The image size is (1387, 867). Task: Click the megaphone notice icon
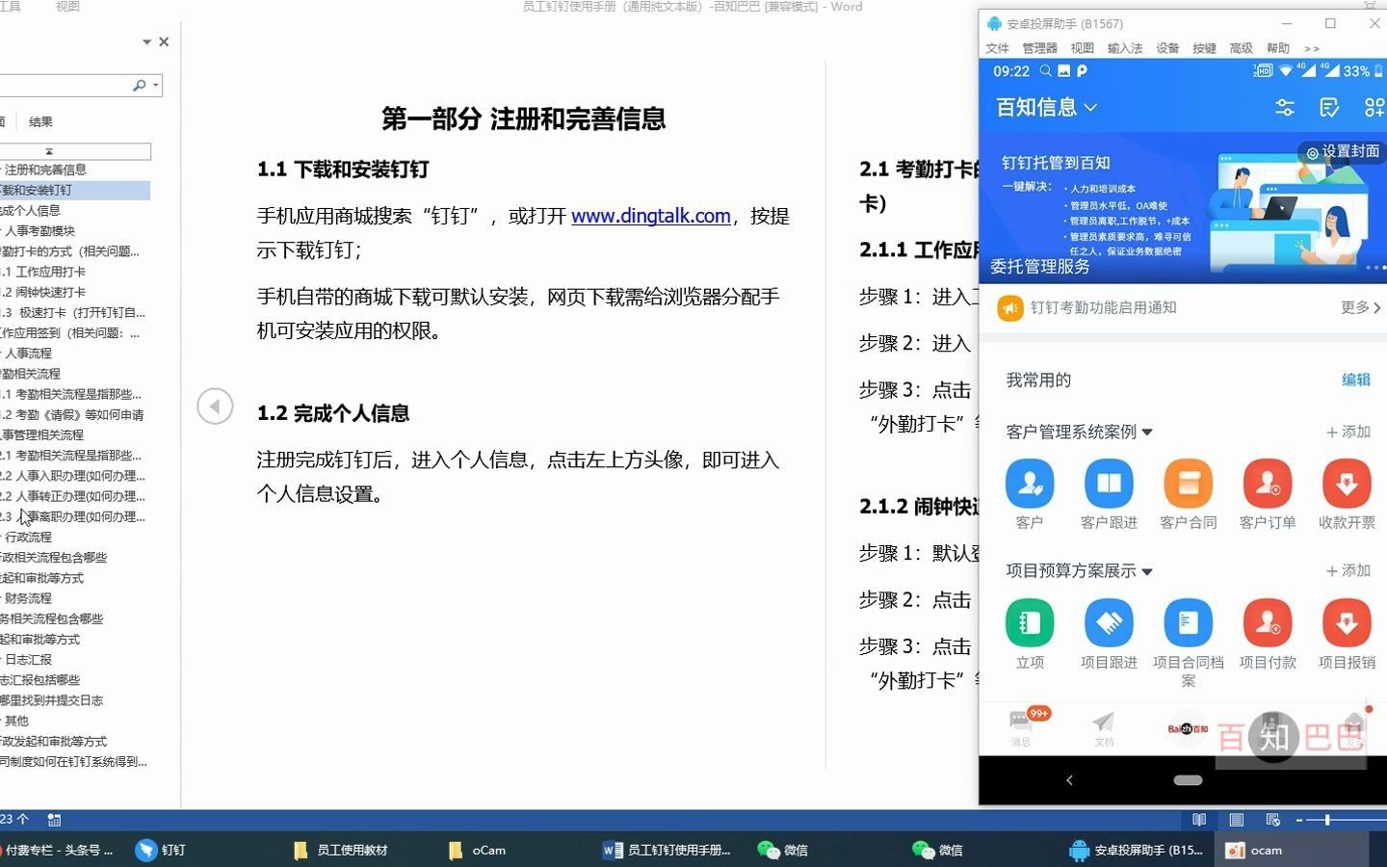click(1009, 308)
